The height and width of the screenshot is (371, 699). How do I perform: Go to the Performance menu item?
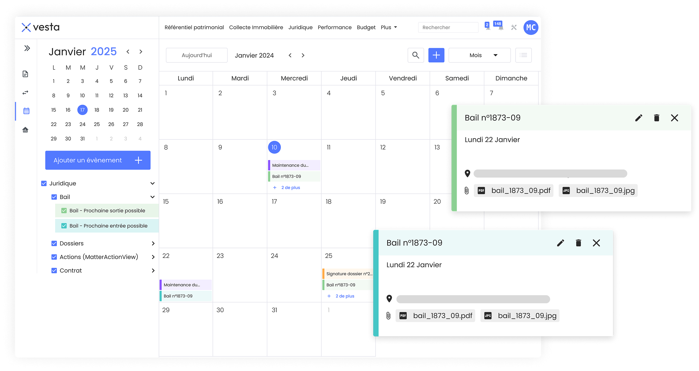(334, 27)
